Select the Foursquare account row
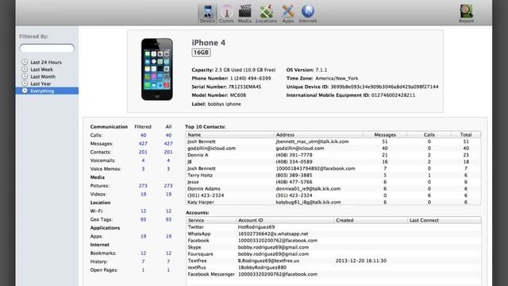This screenshot has height=286, width=508. point(333,254)
